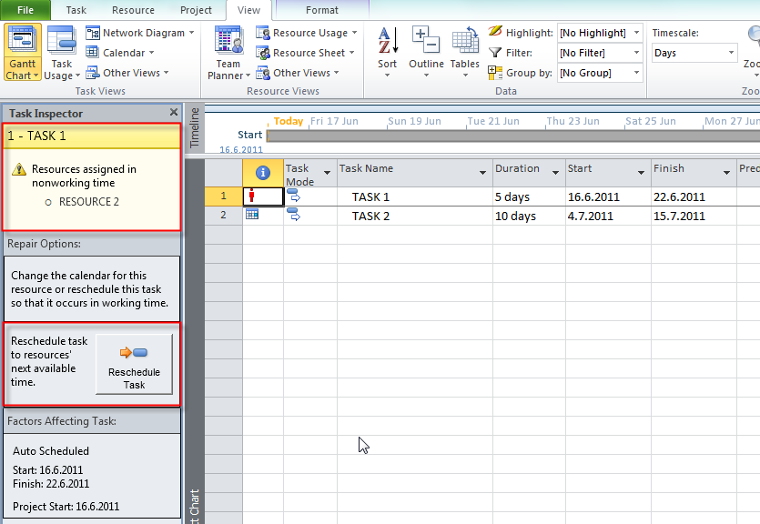760x524 pixels.
Task: Expand the Highlight dropdown
Action: pos(635,33)
